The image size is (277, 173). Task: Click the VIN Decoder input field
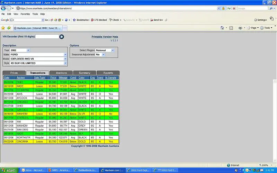47,37
